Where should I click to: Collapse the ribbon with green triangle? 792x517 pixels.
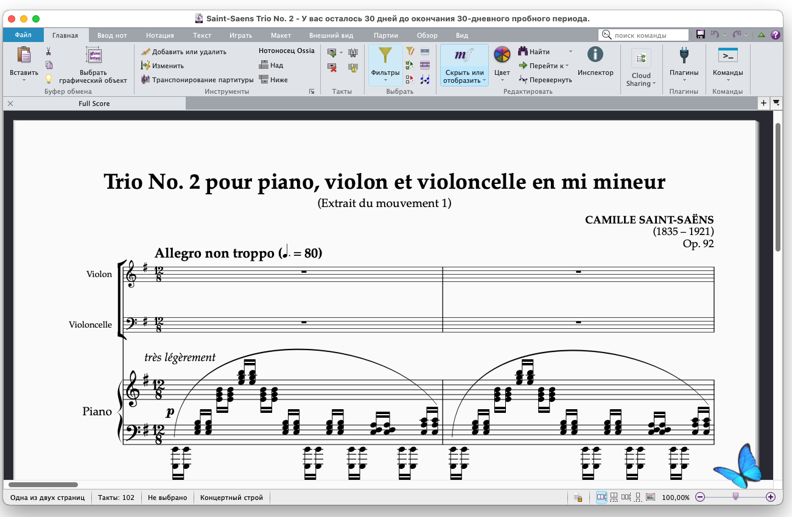tap(762, 35)
